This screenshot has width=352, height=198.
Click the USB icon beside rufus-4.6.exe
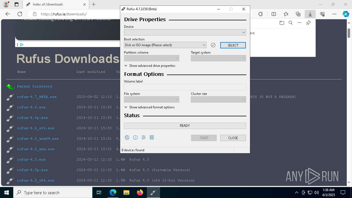click(x=10, y=108)
